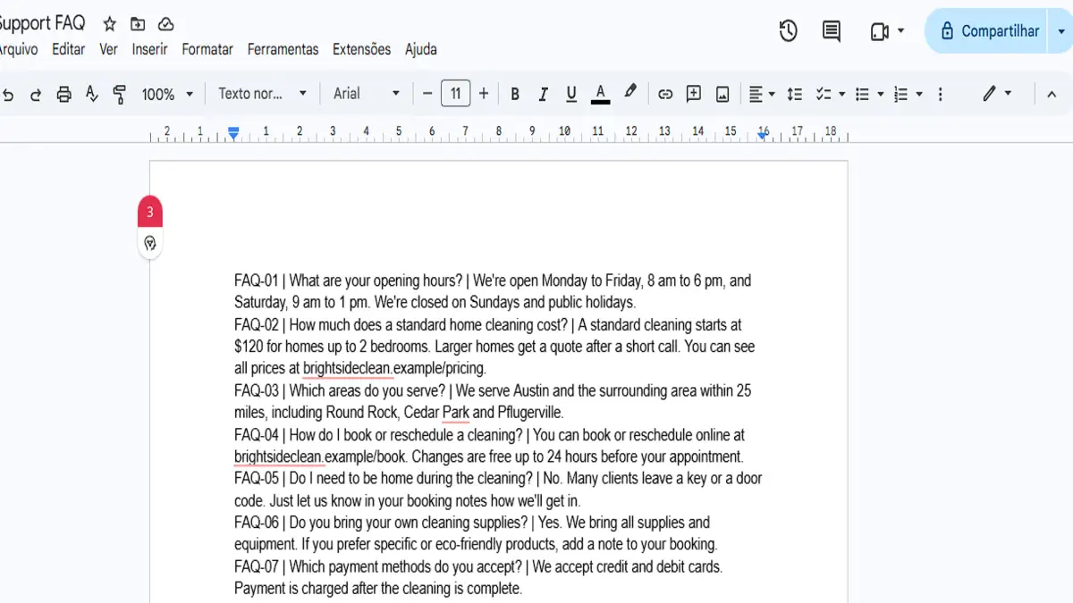Viewport: 1073px width, 603px height.
Task: Click the text FAQ-01
Action: tap(257, 281)
